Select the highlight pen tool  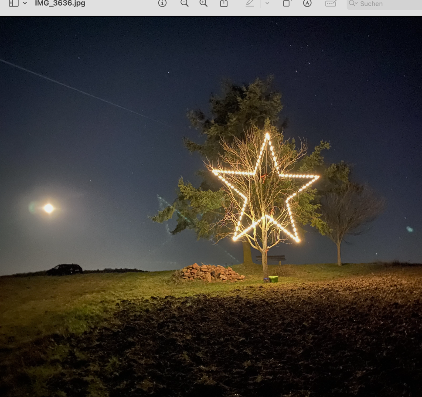click(x=250, y=3)
